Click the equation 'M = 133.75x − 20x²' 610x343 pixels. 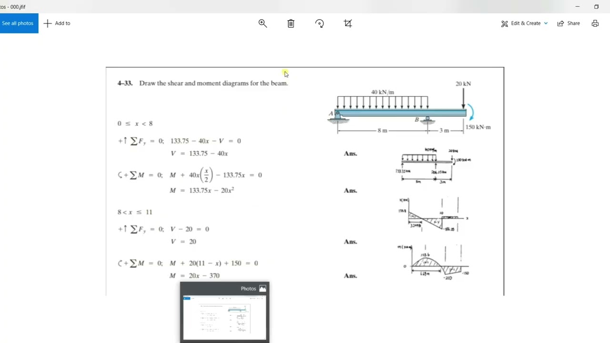(x=202, y=190)
